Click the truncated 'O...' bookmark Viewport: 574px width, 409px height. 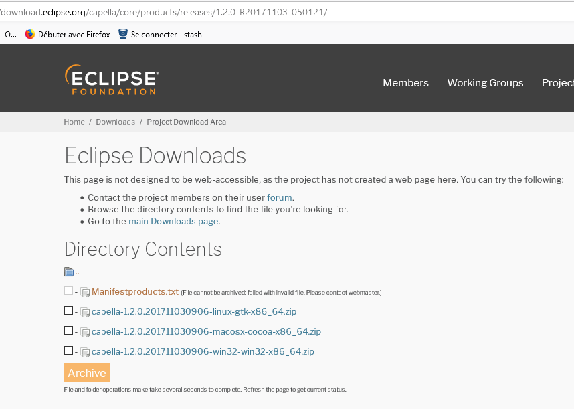click(9, 34)
